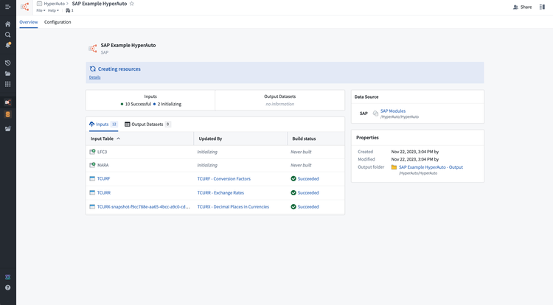This screenshot has height=305, width=553.
Task: Open the orange database icon in sidebar
Action: pyautogui.click(x=8, y=114)
